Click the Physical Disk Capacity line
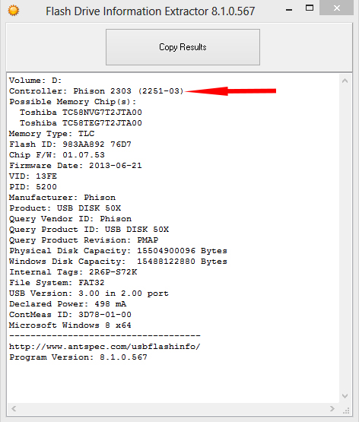This screenshot has width=359, height=422. [x=118, y=251]
